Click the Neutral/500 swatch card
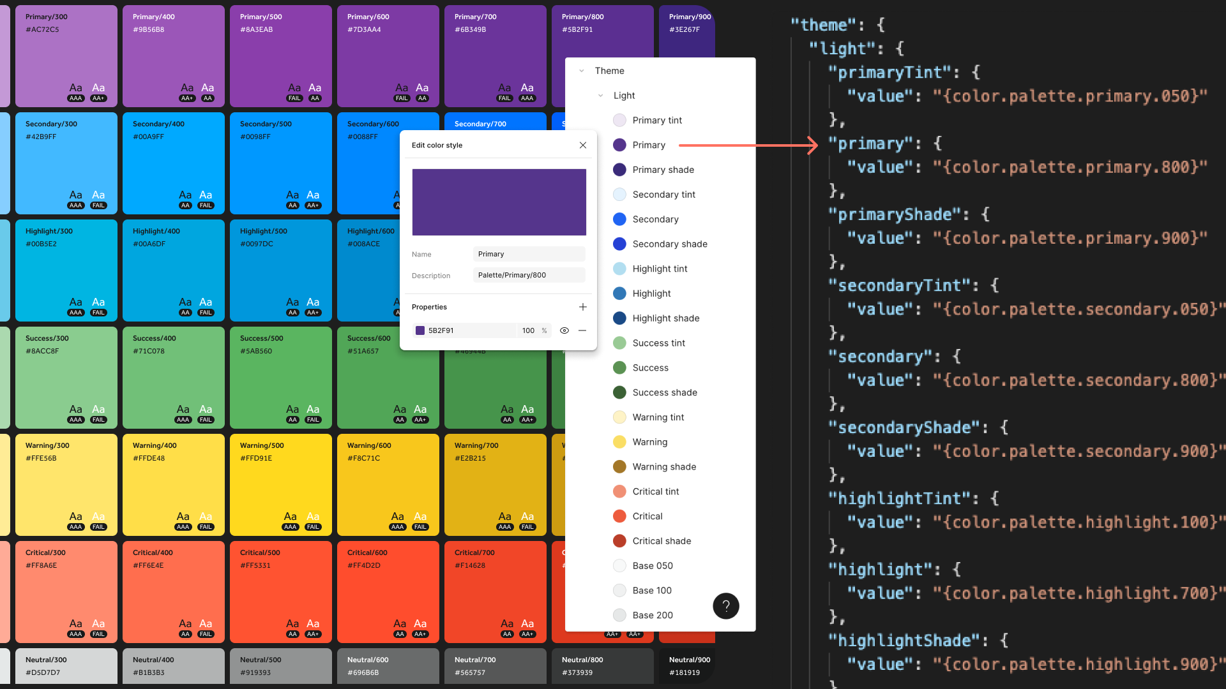The height and width of the screenshot is (689, 1226). [281, 666]
